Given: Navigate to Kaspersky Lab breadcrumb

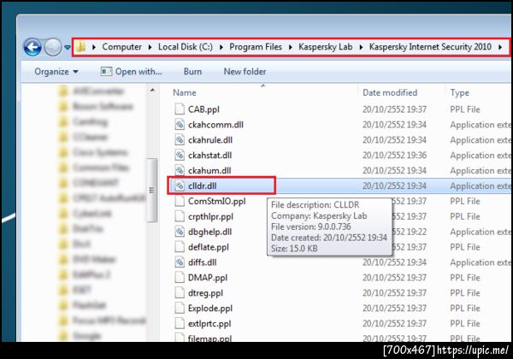Looking at the screenshot, I should pyautogui.click(x=326, y=47).
